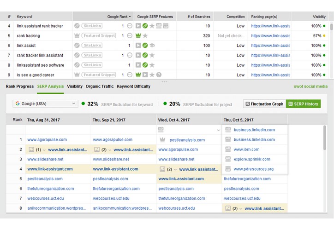334x230 pixels.
Task: Open www.slideshare.net link in the Sep 21 column
Action: point(111,159)
